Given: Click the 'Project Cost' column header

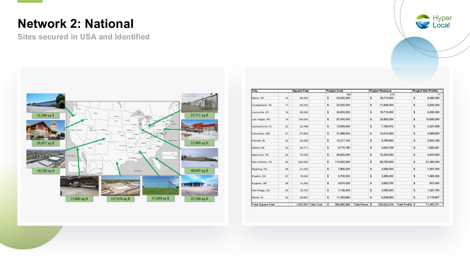Looking at the screenshot, I should pos(335,91).
